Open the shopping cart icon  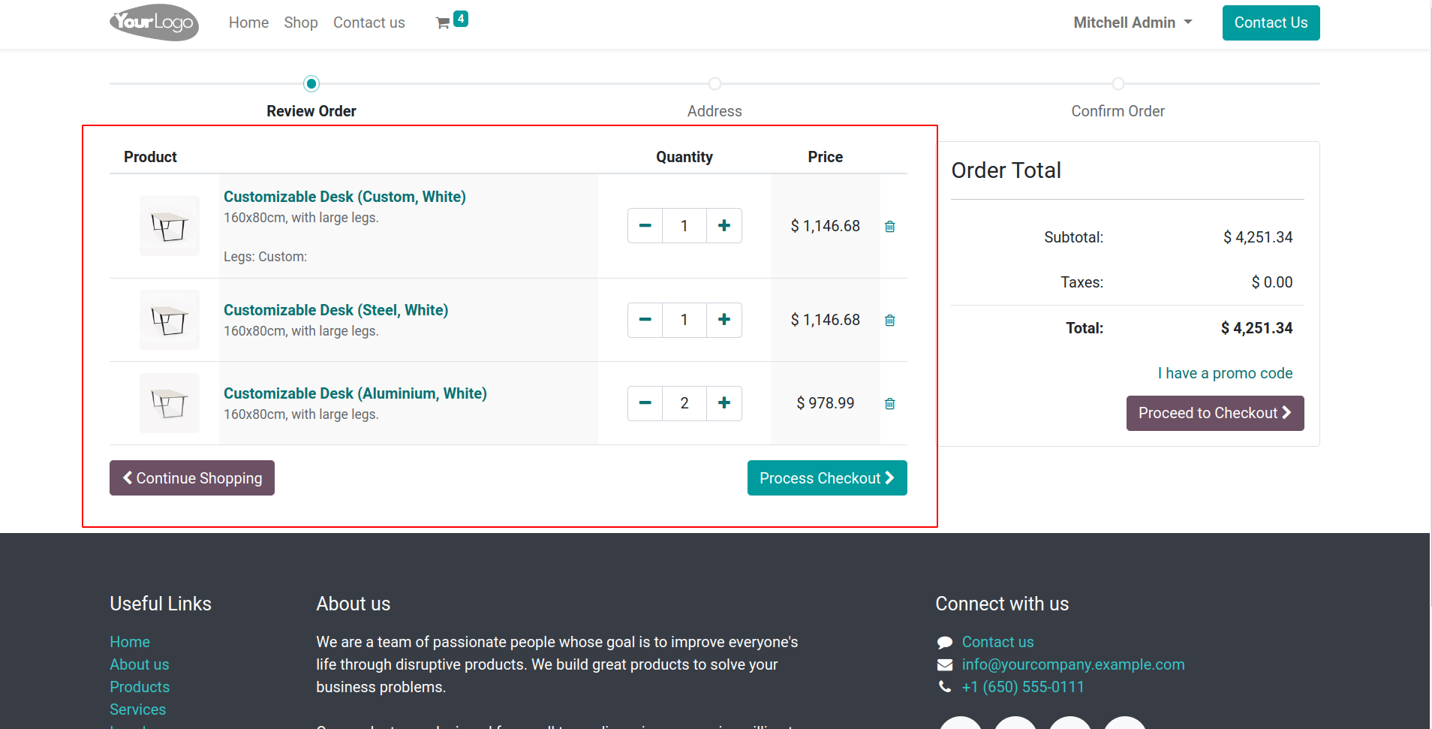(x=444, y=23)
